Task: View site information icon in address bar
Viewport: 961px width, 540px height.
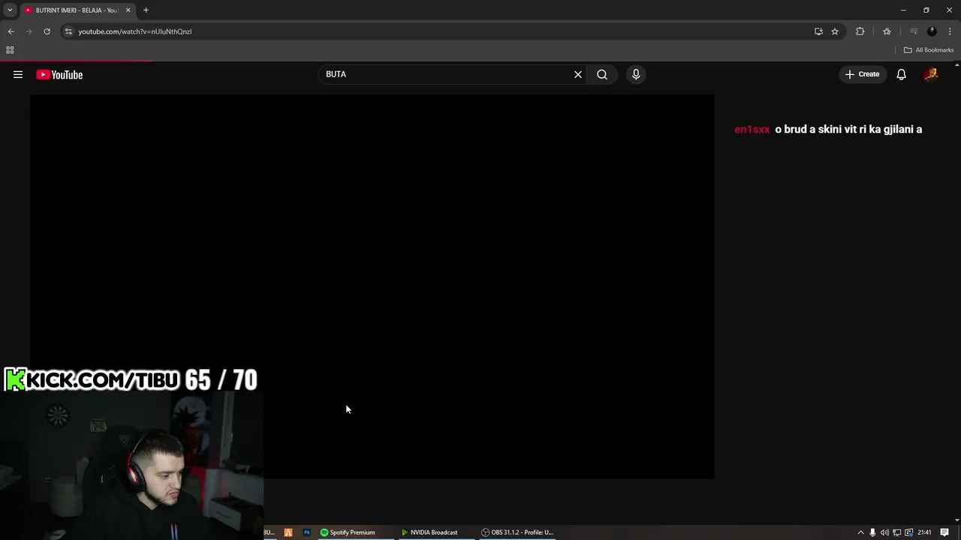Action: click(x=68, y=31)
